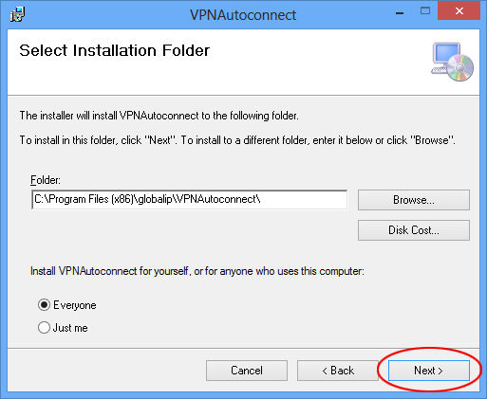The width and height of the screenshot is (487, 399).
Task: Click the 'Just me' label text
Action: (70, 328)
